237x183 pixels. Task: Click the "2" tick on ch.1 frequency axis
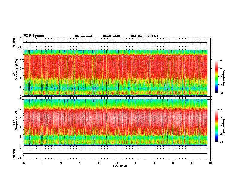[x=21, y=87]
